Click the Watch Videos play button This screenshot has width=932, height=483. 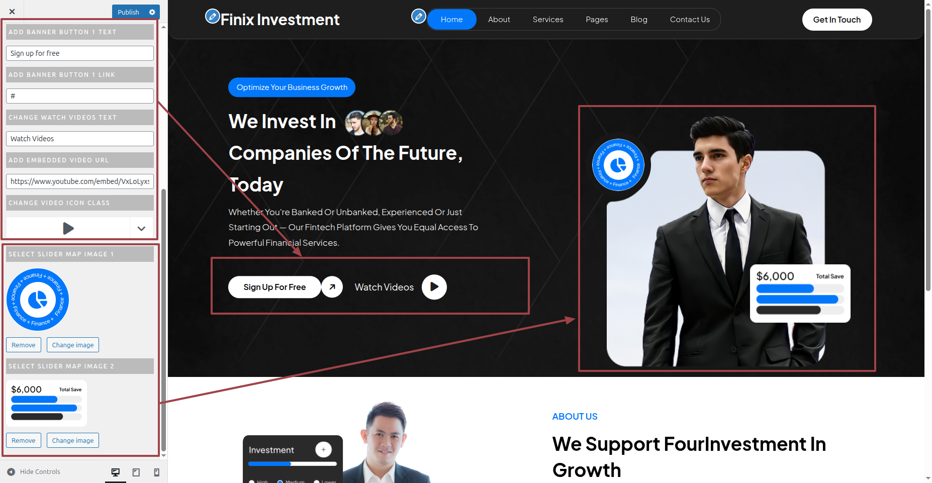point(434,287)
